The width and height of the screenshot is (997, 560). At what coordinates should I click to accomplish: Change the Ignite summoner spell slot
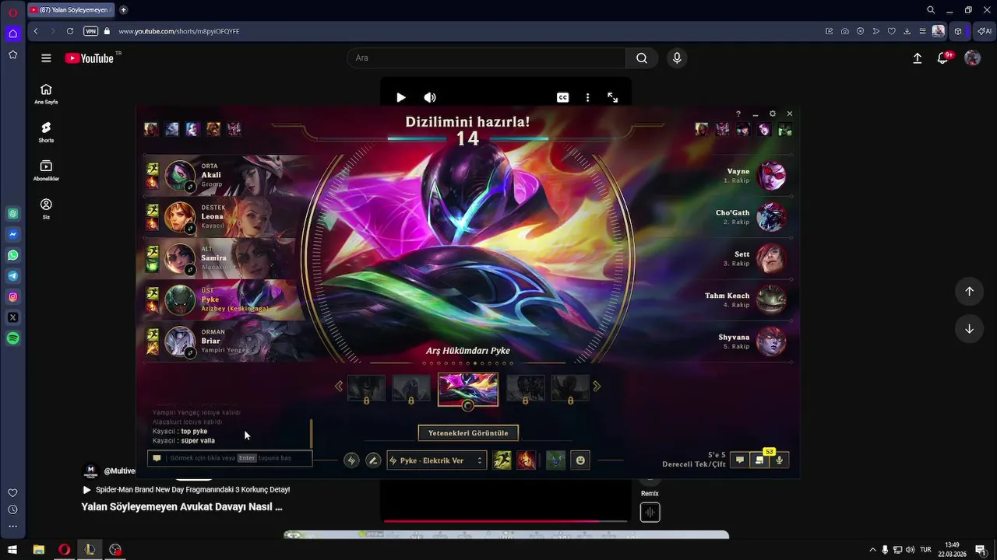pos(526,460)
